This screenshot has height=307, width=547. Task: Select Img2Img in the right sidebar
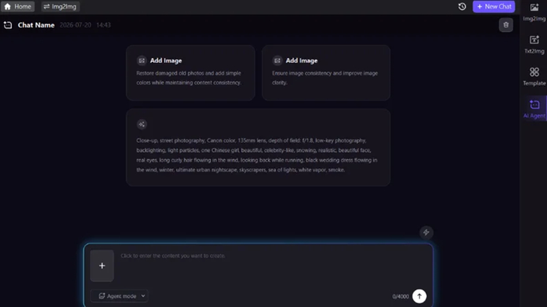(x=534, y=12)
